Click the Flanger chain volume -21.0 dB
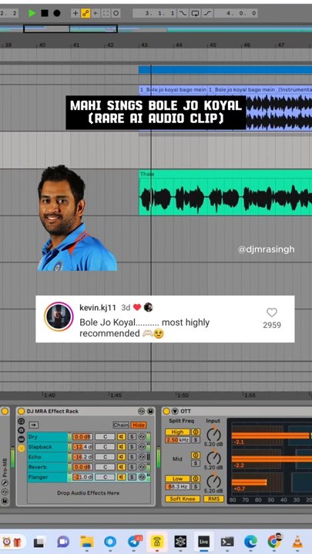This screenshot has height=554, width=312. (82, 477)
